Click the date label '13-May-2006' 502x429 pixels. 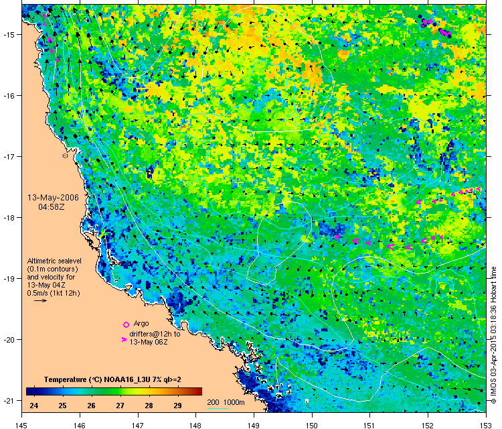[x=53, y=198]
